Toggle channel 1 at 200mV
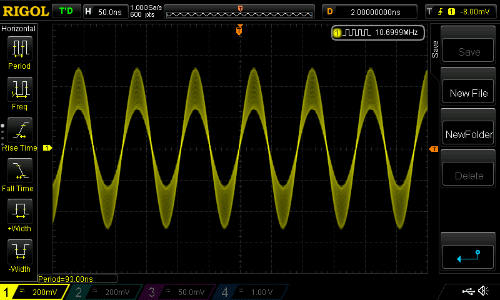500x300 pixels. click(x=33, y=292)
